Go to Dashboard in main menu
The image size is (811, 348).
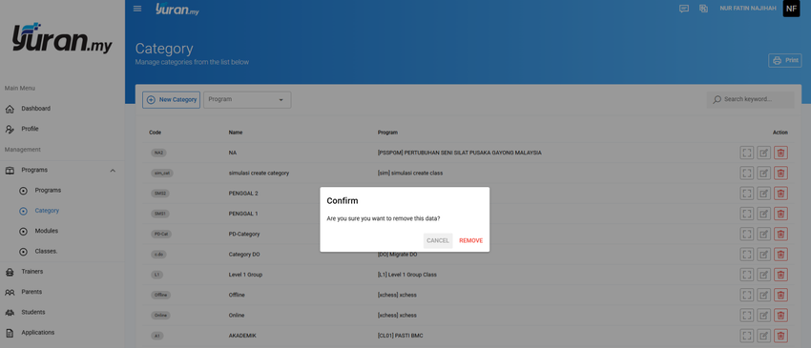coord(35,109)
